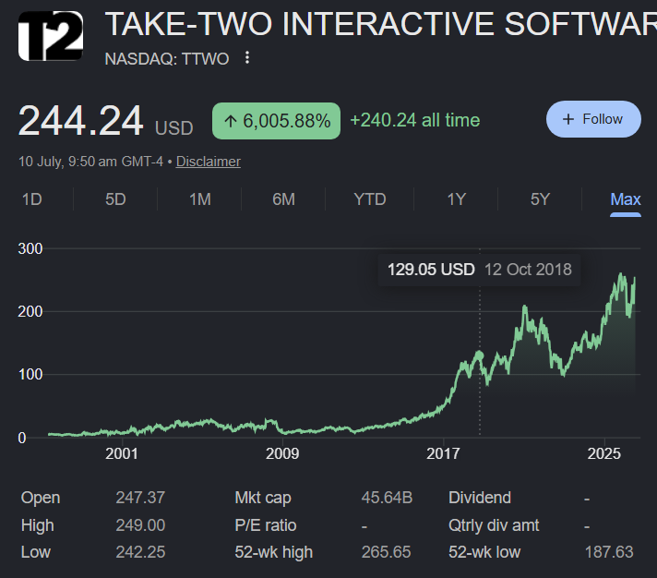
Task: Click the 12 Oct 2018 chart data point
Action: 480,355
